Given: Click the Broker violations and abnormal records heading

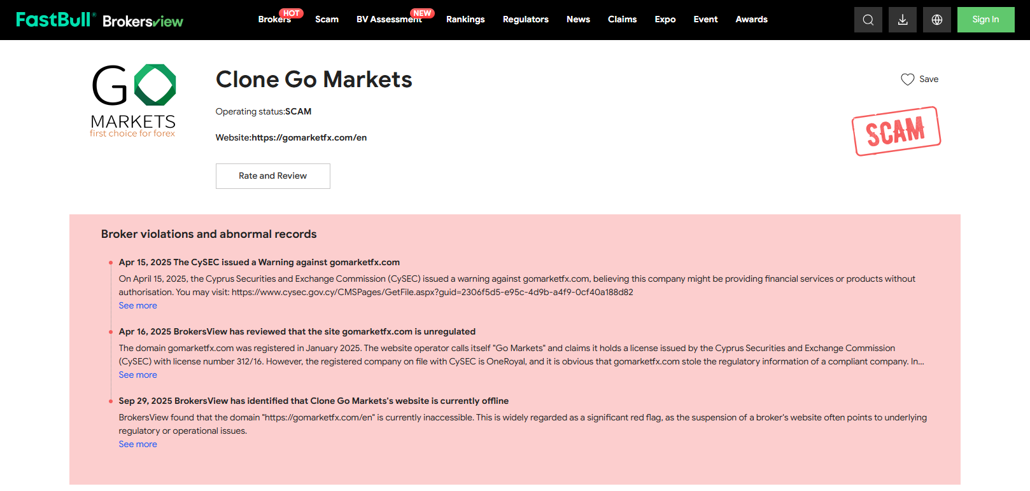Looking at the screenshot, I should coord(209,234).
